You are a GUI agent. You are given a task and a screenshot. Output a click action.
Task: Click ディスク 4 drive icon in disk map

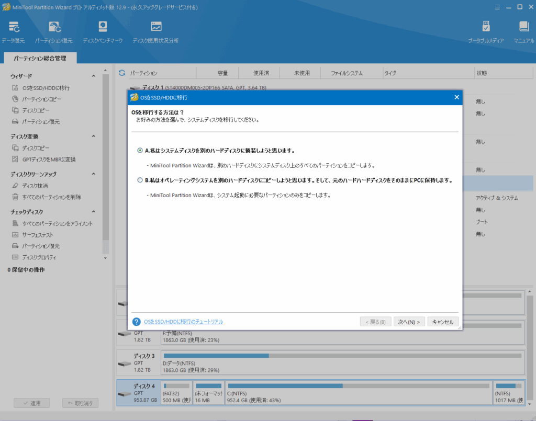click(x=124, y=393)
